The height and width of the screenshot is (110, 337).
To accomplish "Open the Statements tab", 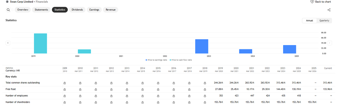I will (x=41, y=10).
